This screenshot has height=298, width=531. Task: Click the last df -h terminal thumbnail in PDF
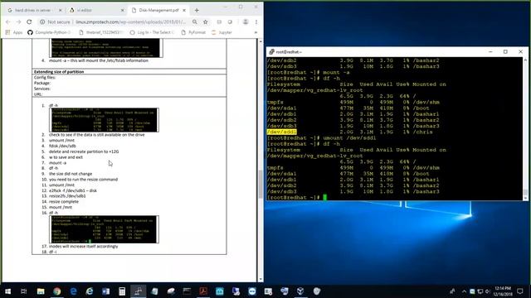click(105, 229)
